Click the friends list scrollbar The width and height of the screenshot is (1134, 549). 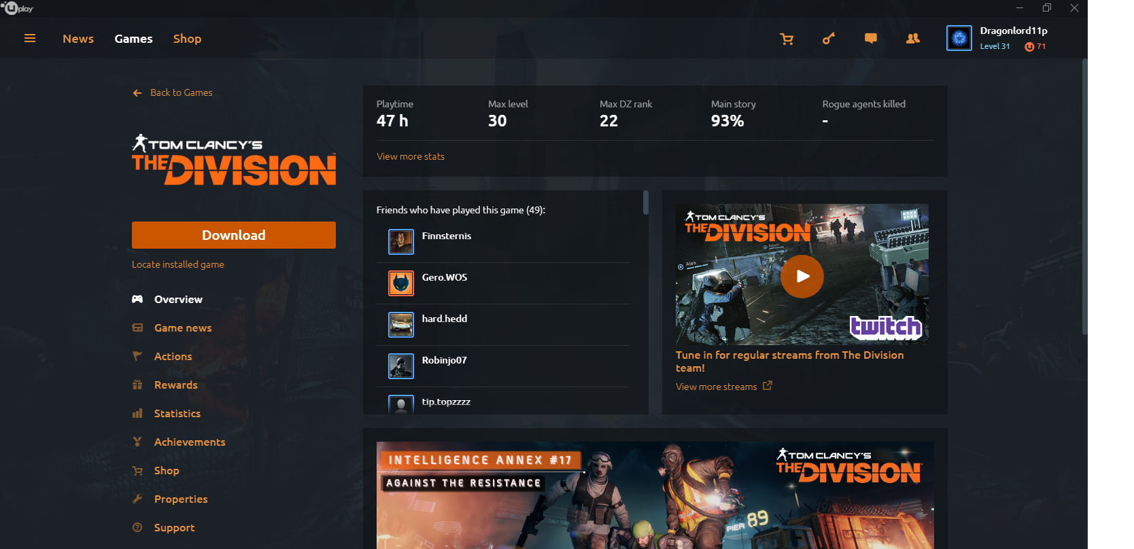pyautogui.click(x=645, y=202)
